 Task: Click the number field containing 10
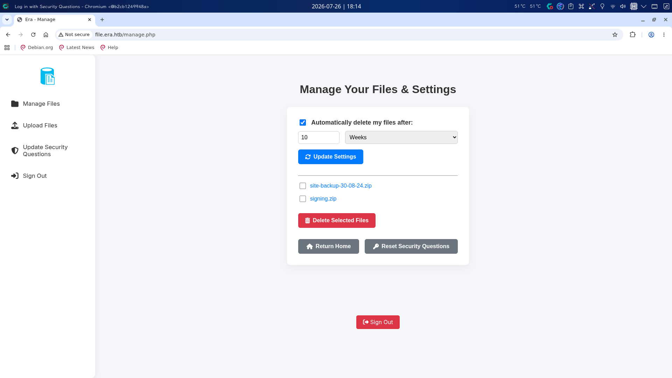[x=318, y=138]
